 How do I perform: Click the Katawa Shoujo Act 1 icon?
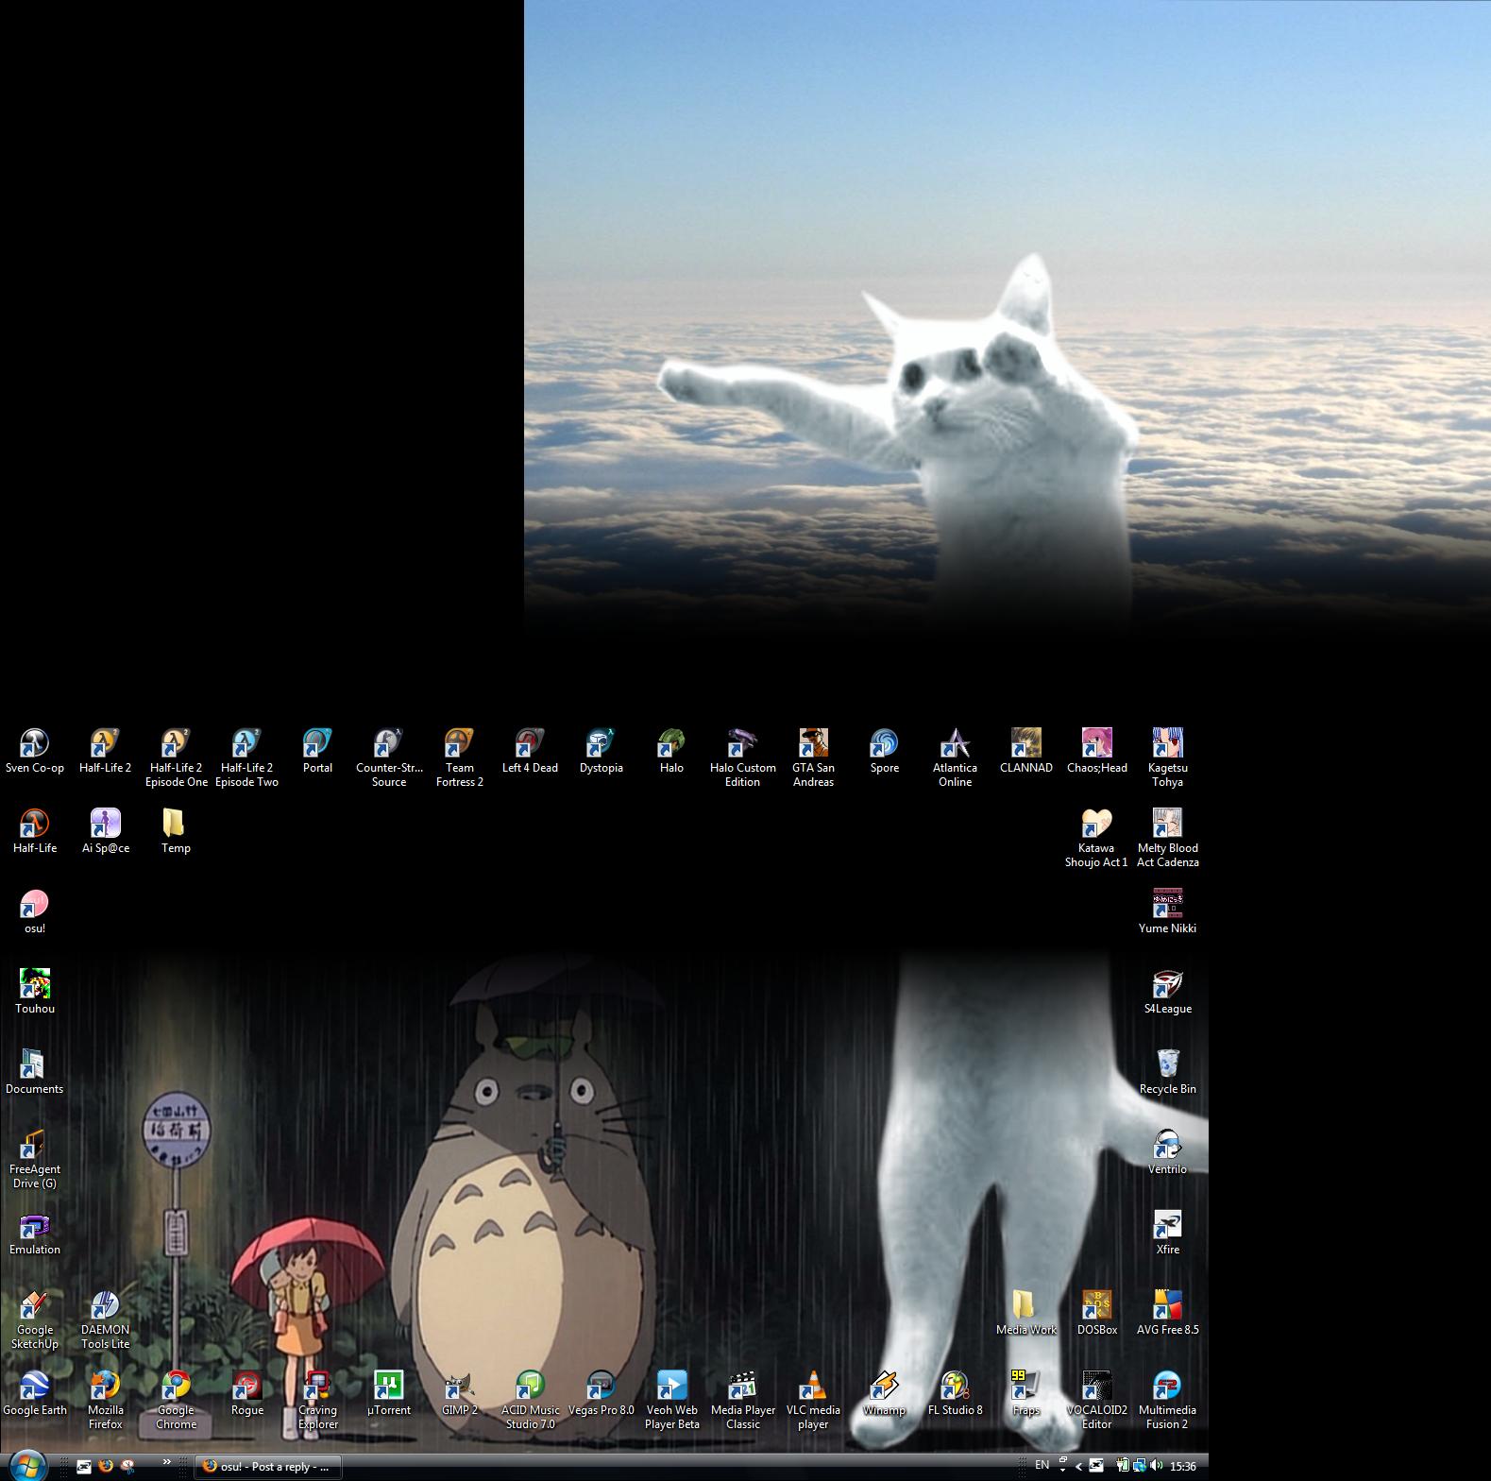(x=1097, y=838)
